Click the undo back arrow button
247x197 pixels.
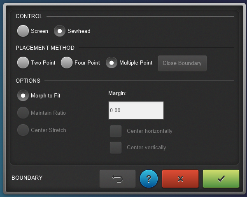(x=117, y=179)
